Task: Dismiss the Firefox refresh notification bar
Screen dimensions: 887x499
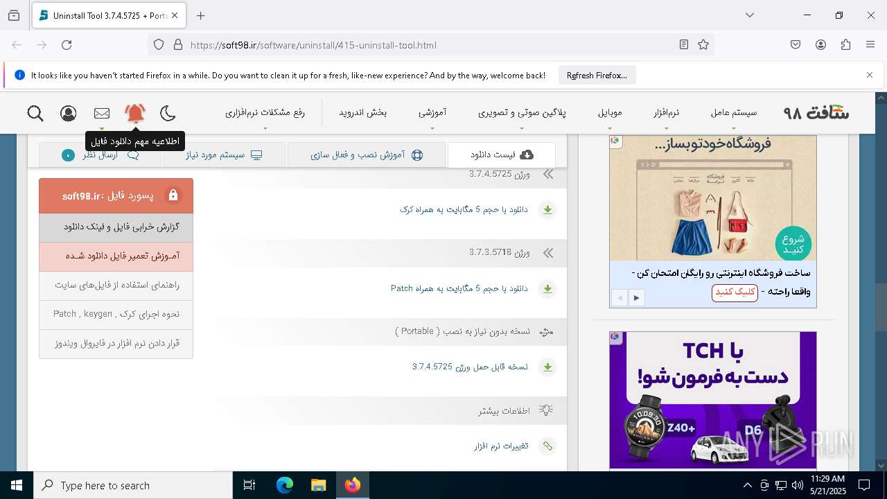Action: (x=870, y=75)
